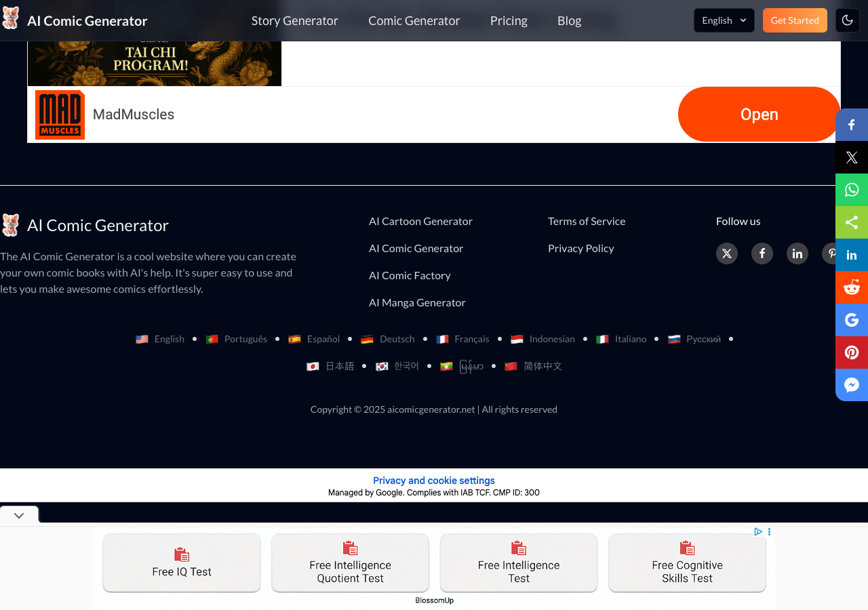The width and height of the screenshot is (868, 610).
Task: Open Privacy and cookie settings
Action: pos(434,481)
